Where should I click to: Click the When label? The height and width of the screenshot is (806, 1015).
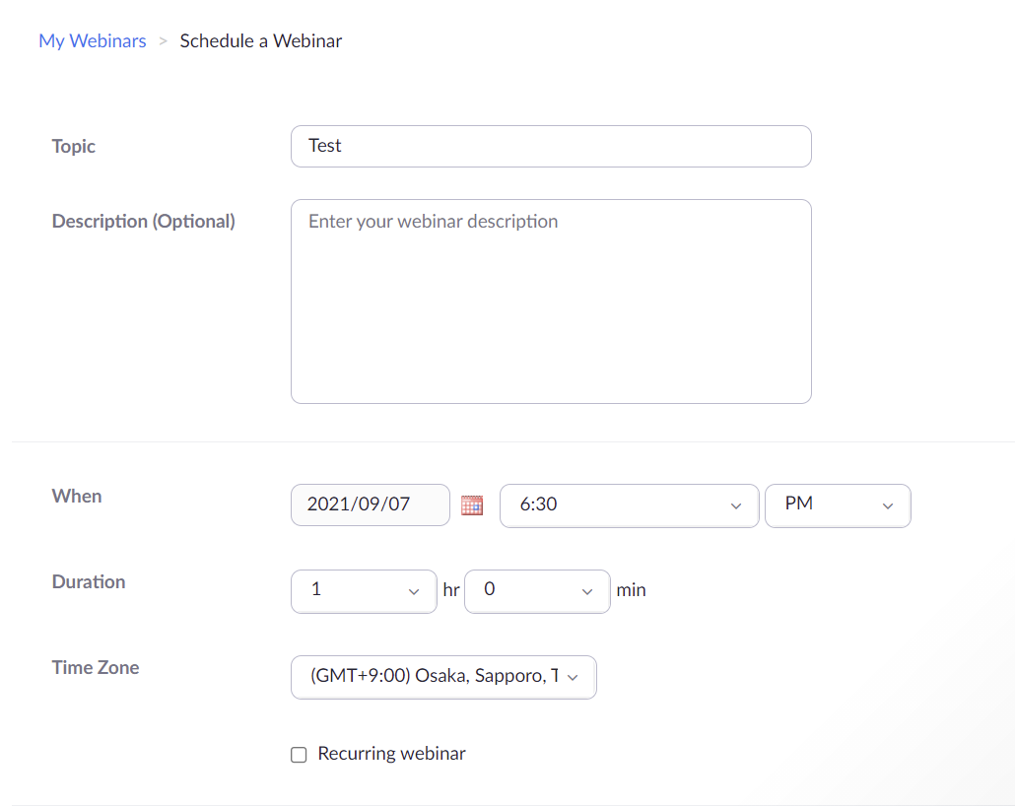click(x=77, y=496)
